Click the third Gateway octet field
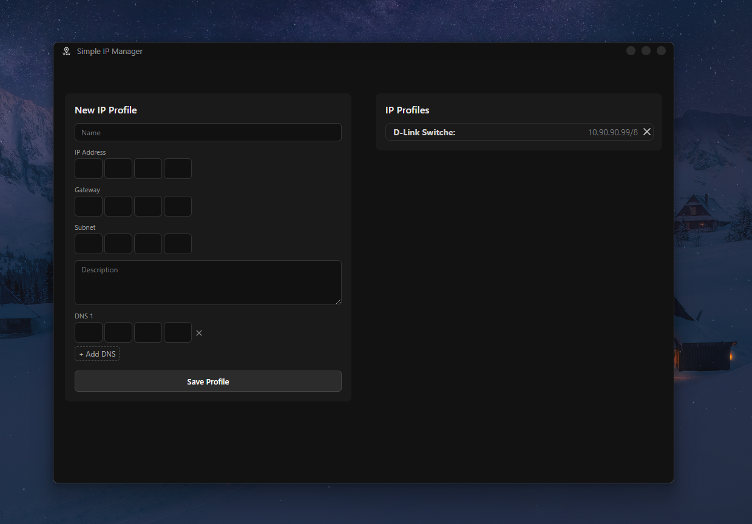 (148, 206)
